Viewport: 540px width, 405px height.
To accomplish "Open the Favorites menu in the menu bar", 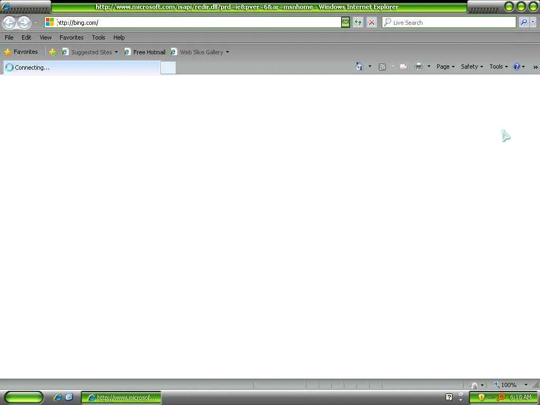I will 71,37.
